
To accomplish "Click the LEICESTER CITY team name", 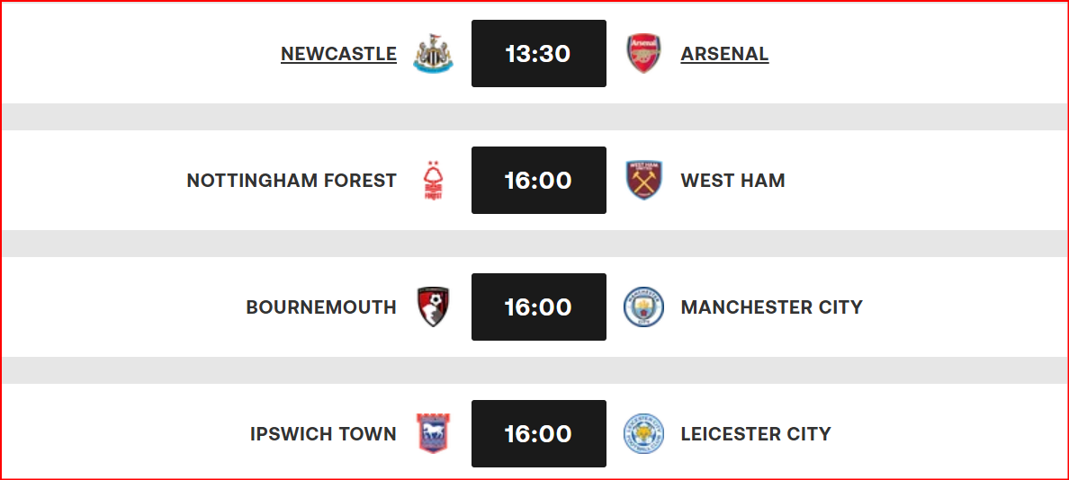I will click(x=756, y=433).
